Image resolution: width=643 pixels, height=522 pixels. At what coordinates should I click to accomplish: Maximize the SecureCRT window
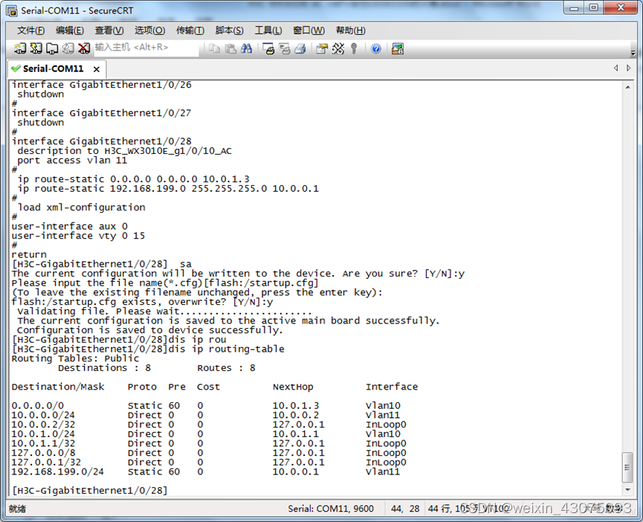click(x=593, y=8)
